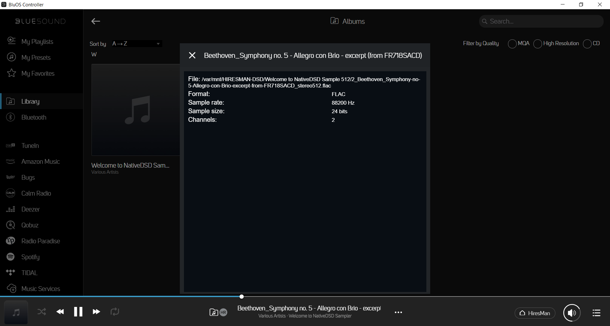
Task: Open the volume control
Action: 572,313
